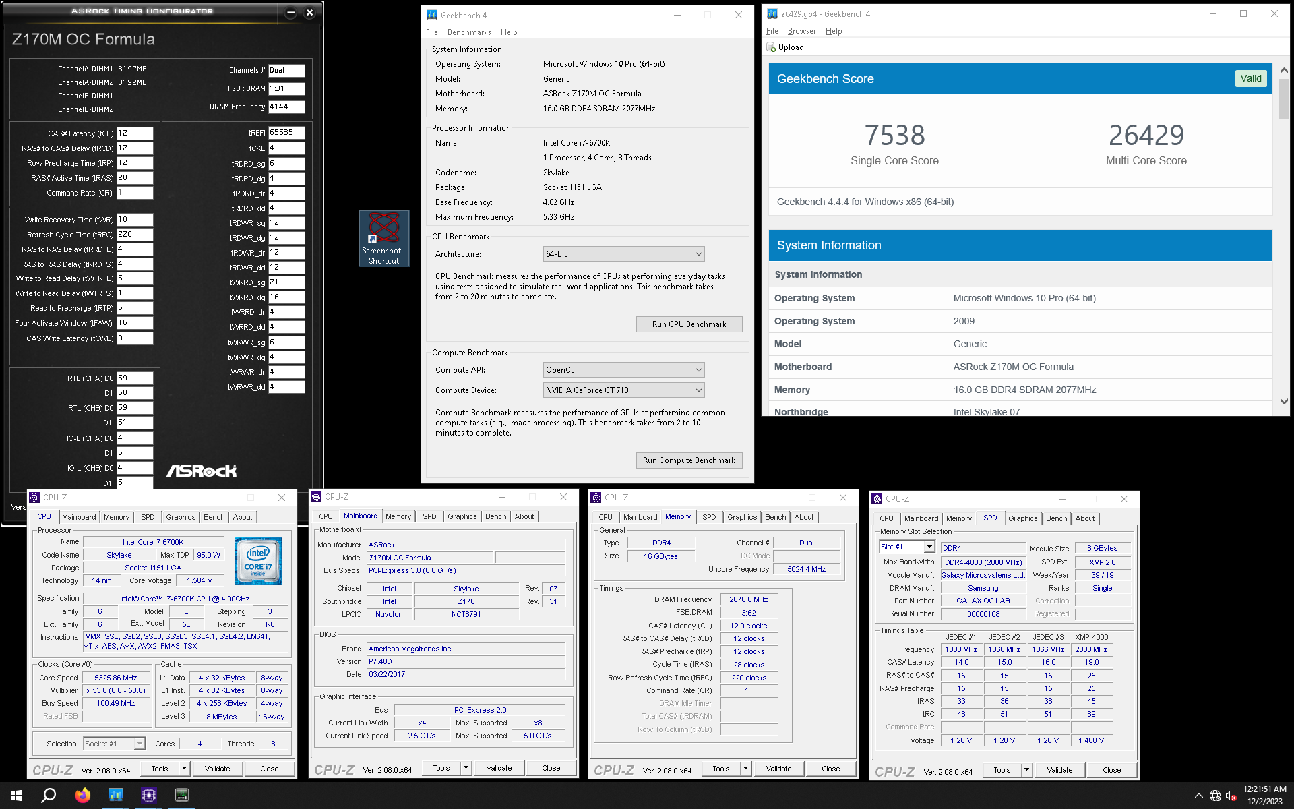The height and width of the screenshot is (809, 1294).
Task: Expand the Compute Device GeForce GT 710 dropdown
Action: click(x=624, y=390)
